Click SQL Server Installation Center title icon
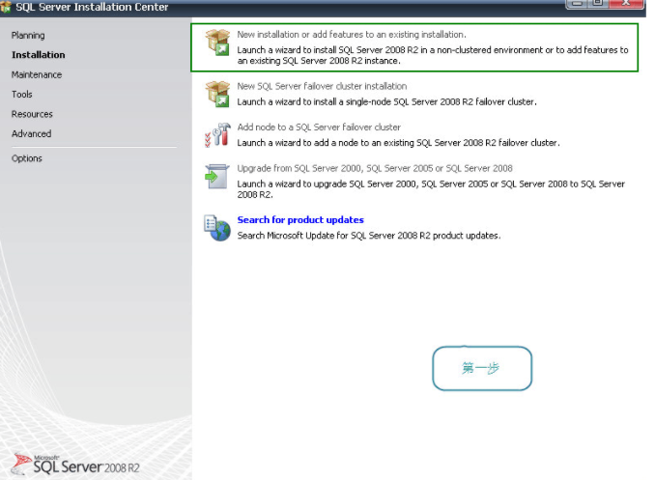The height and width of the screenshot is (480, 655). click(6, 7)
